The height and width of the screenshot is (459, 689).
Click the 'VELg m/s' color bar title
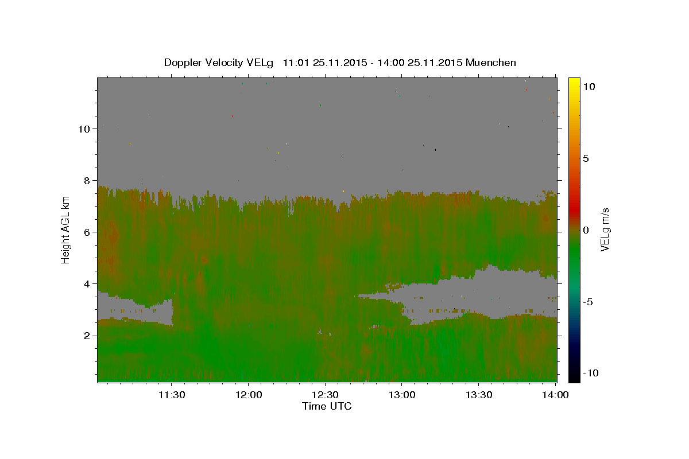coord(605,229)
